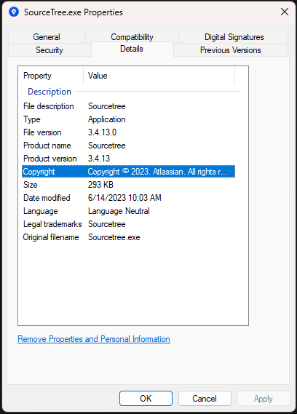Select the Size property row

click(x=128, y=185)
